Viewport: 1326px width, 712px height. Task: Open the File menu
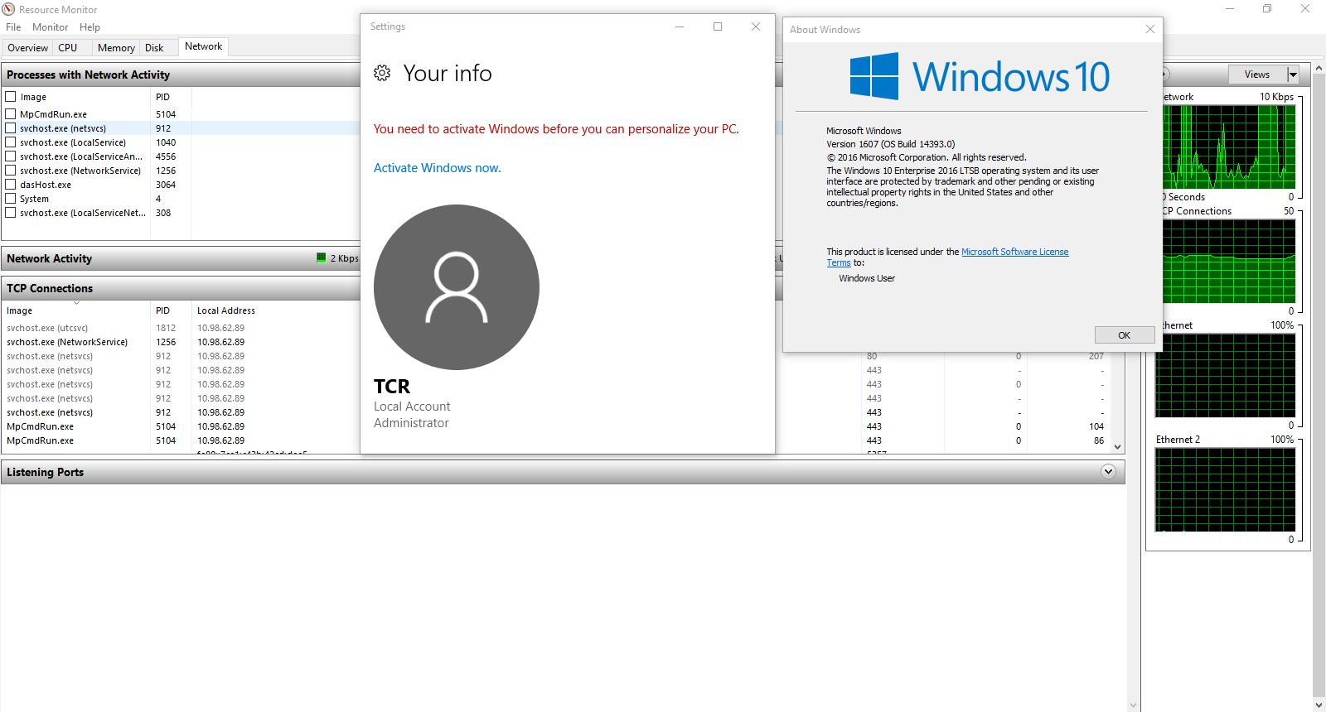point(13,27)
